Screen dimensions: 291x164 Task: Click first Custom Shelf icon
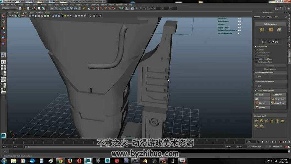pyautogui.click(x=257, y=121)
